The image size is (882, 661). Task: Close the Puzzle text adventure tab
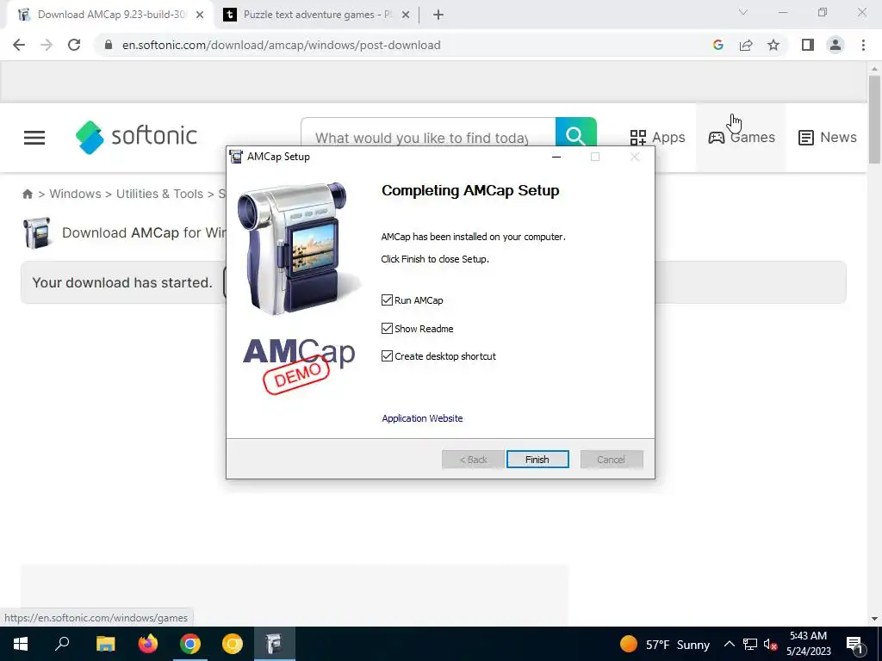[405, 15]
